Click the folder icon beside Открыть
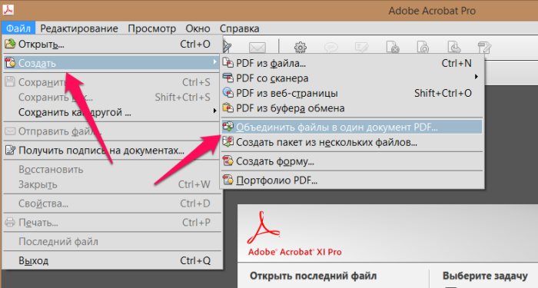 click(10, 44)
